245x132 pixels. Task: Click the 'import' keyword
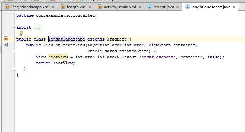(x=24, y=28)
